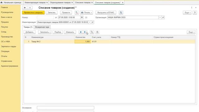Select the Товары (1) tab
This screenshot has height=112, width=199.
[x=28, y=27]
